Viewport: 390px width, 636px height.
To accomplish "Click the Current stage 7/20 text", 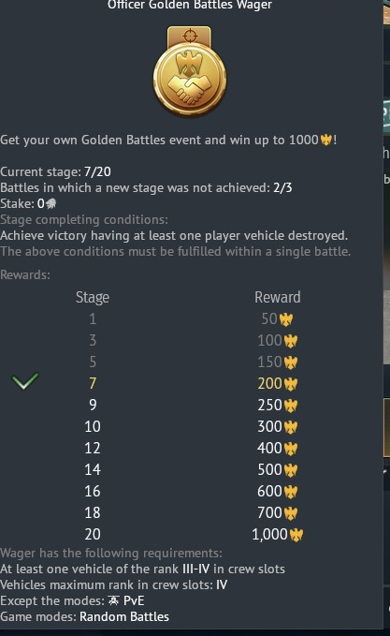I will tap(55, 172).
